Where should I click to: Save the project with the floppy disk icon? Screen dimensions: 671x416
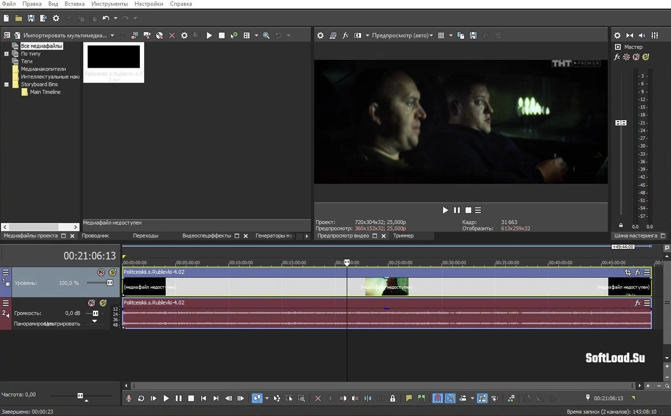31,18
